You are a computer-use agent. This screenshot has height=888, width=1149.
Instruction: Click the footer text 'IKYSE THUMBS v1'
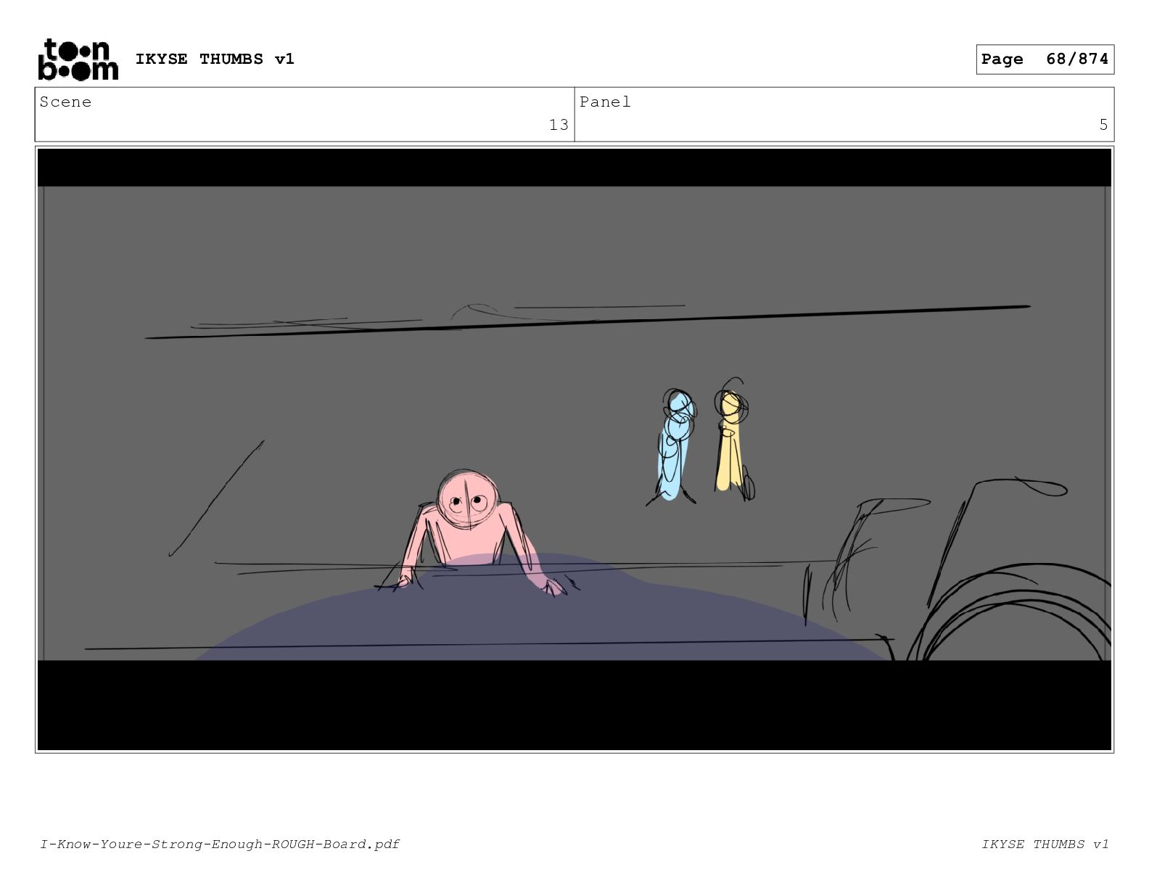(x=1045, y=844)
